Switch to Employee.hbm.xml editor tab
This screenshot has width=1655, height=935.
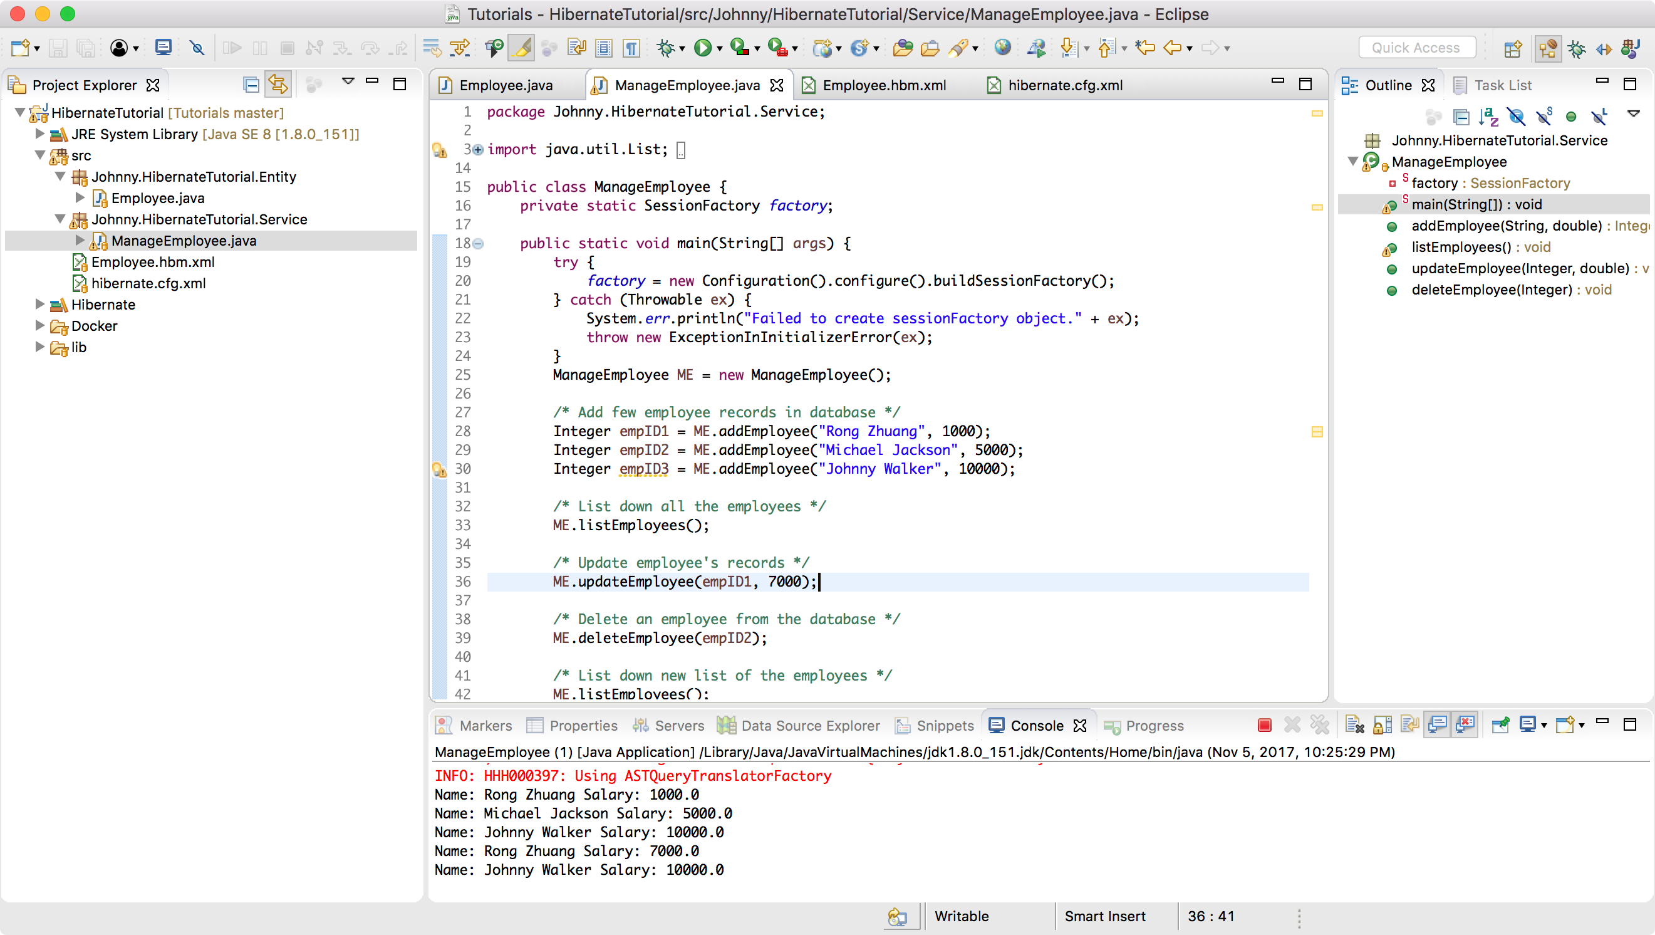pyautogui.click(x=884, y=85)
